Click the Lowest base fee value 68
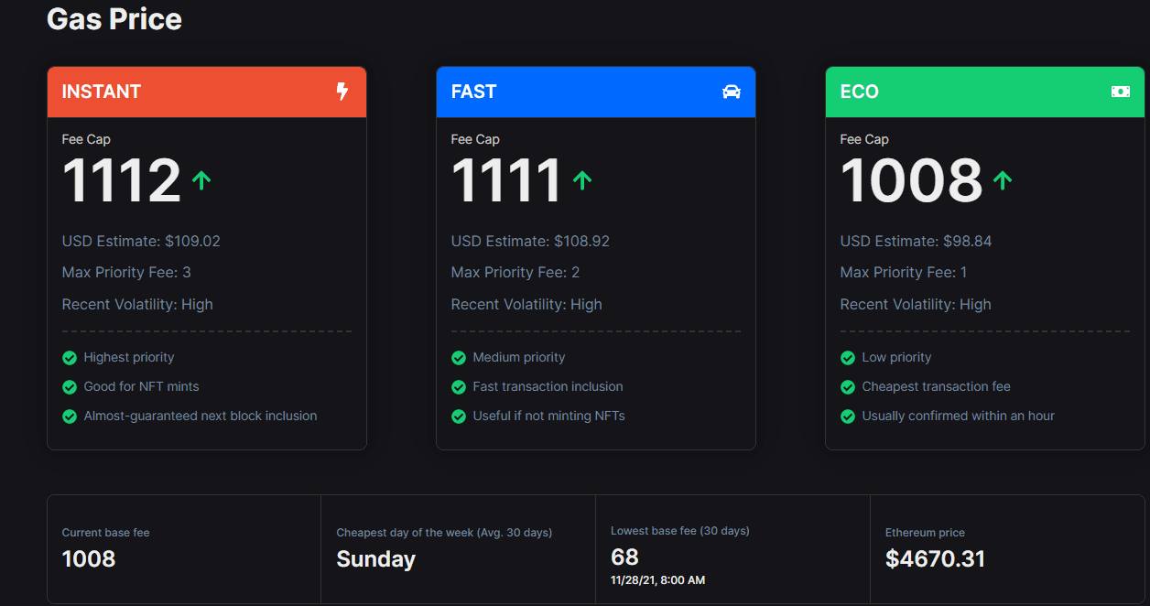This screenshot has width=1150, height=606. click(624, 557)
